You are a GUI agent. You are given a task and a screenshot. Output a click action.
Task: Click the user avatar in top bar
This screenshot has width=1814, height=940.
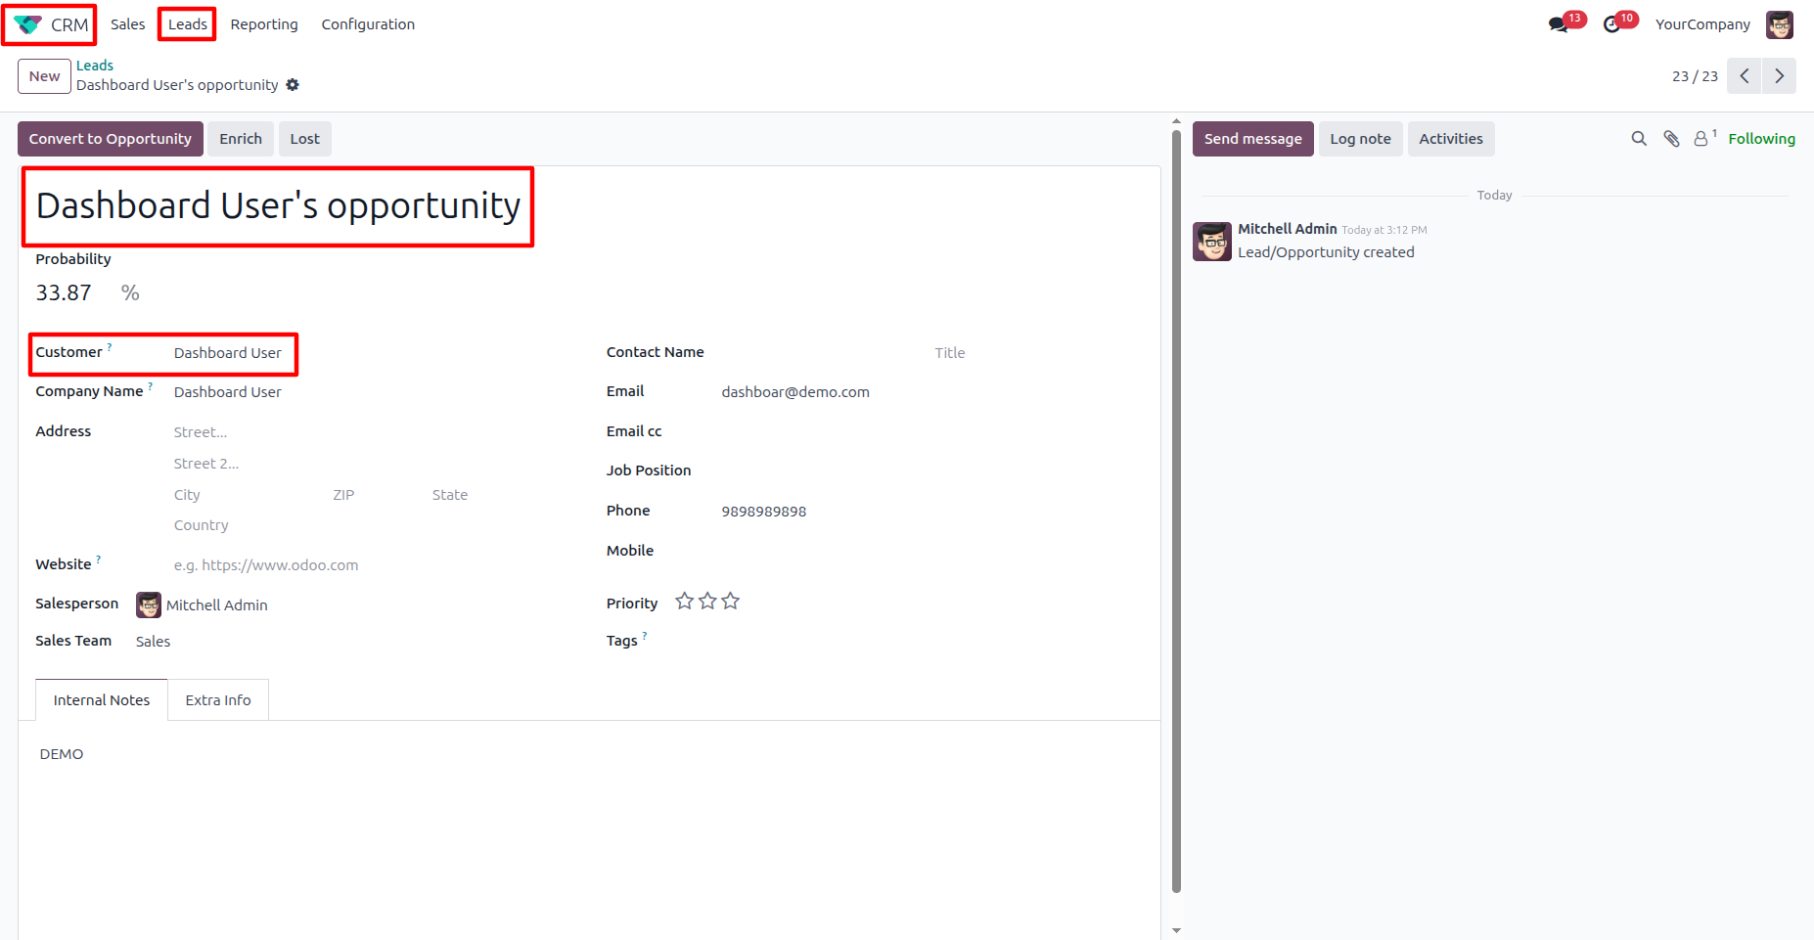pos(1779,24)
